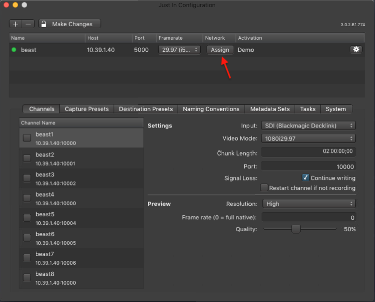The width and height of the screenshot is (375, 302).
Task: Switch to the Tasks tab
Action: 308,109
